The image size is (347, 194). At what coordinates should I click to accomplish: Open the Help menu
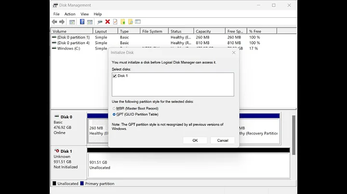click(97, 14)
